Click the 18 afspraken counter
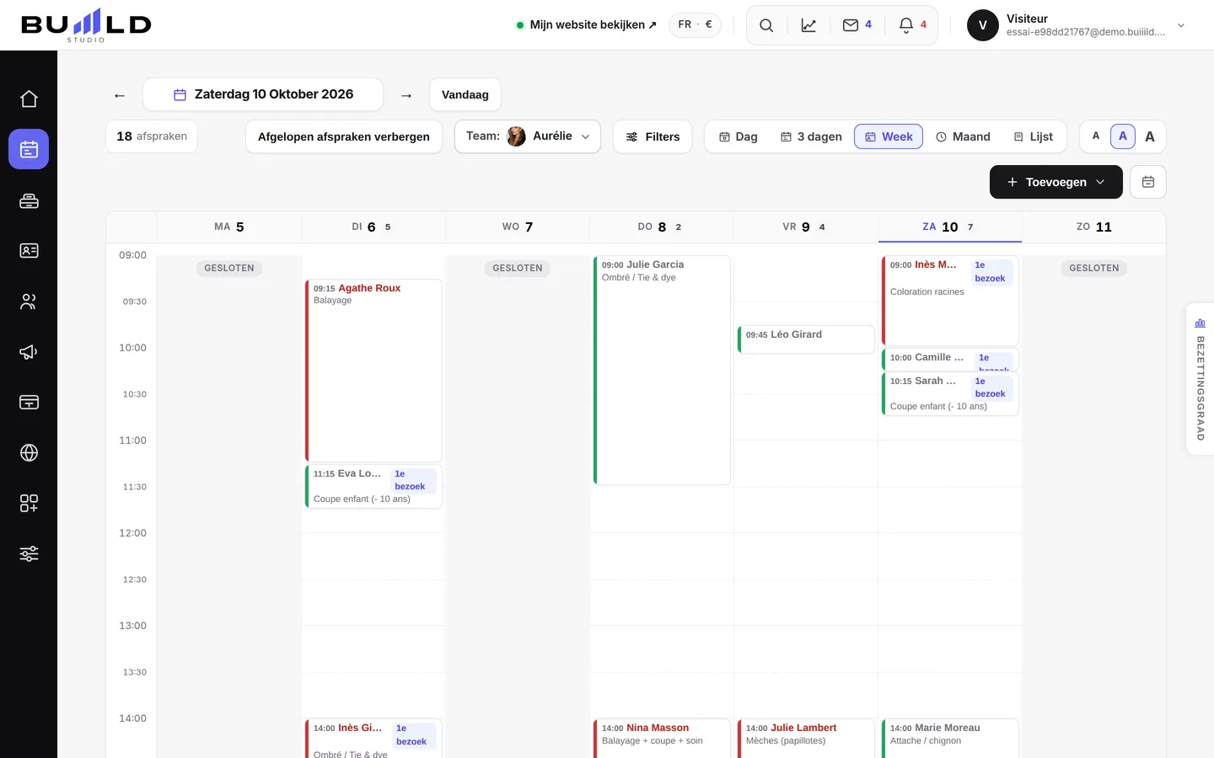1214x758 pixels. 152,136
